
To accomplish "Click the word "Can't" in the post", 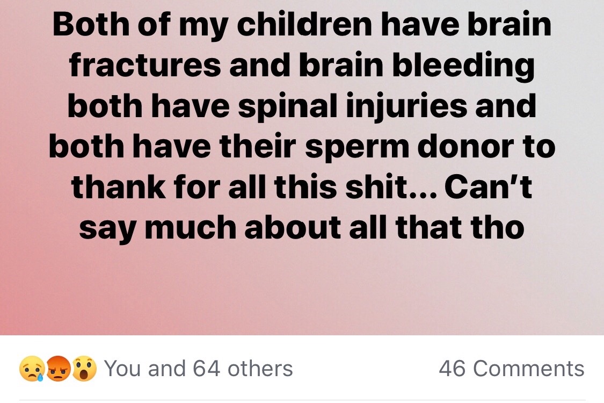I will [x=489, y=186].
